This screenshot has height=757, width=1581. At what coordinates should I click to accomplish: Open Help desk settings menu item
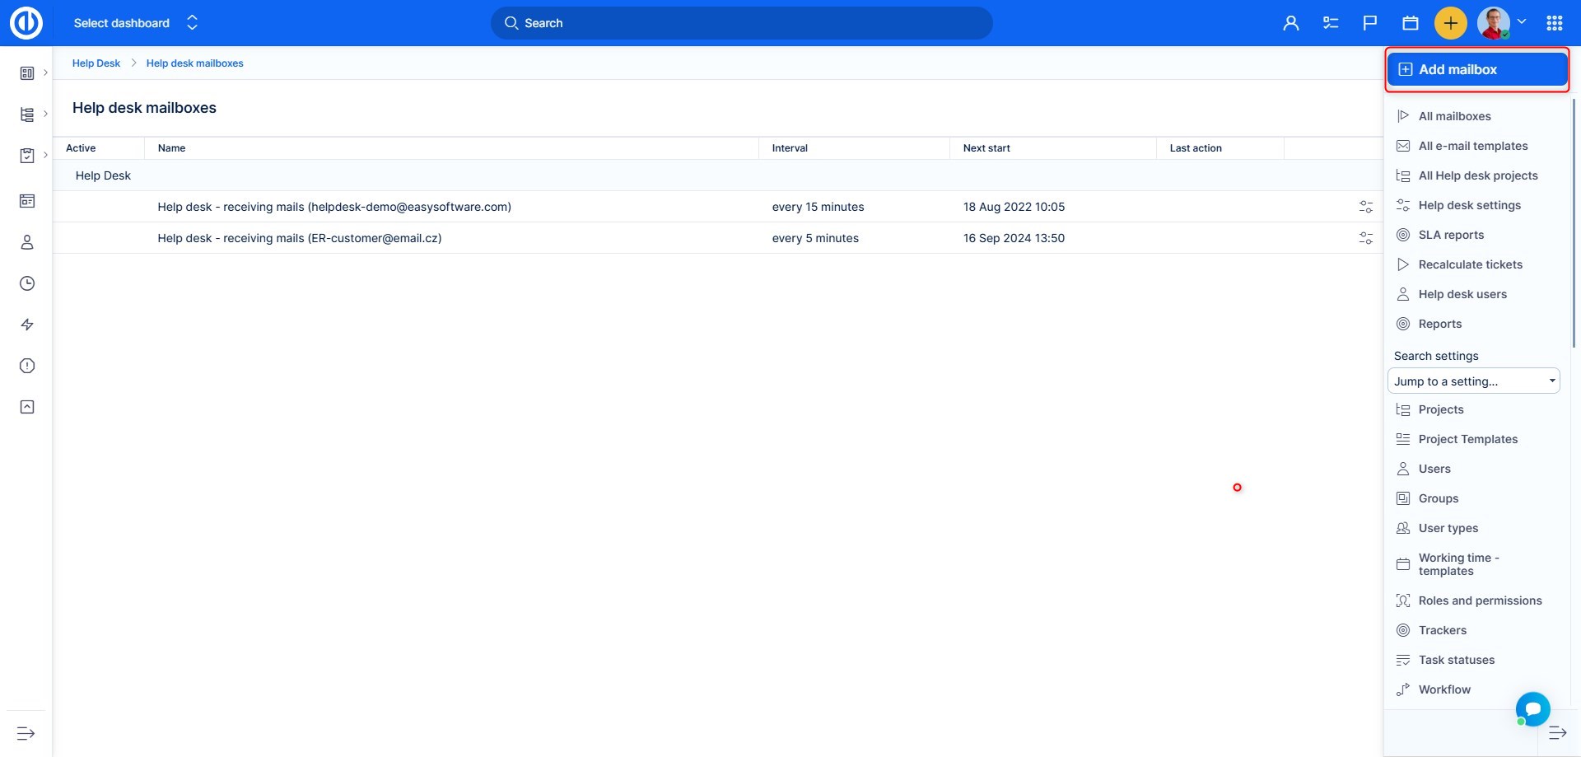[x=1469, y=205]
